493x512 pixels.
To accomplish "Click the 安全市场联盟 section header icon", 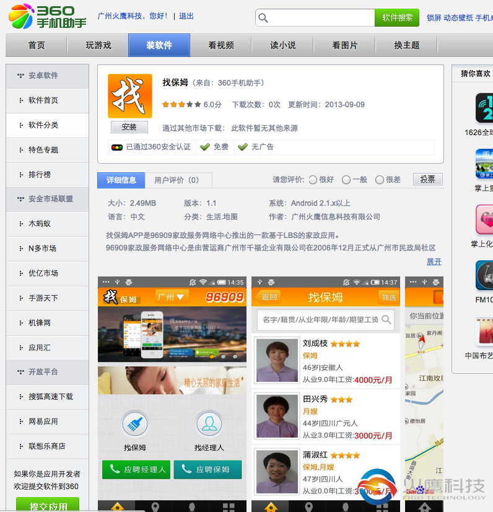I will 20,199.
